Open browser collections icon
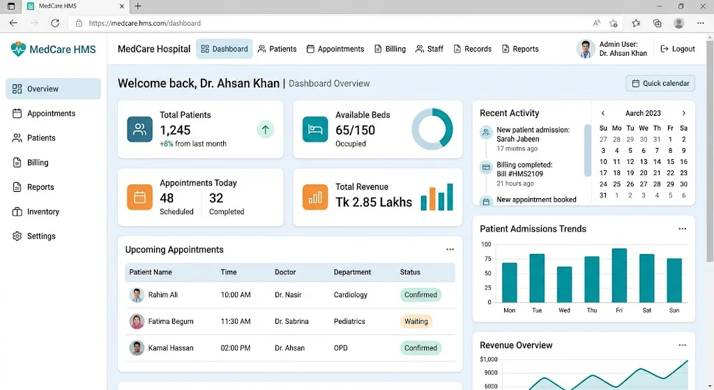The width and height of the screenshot is (714, 390). [657, 23]
